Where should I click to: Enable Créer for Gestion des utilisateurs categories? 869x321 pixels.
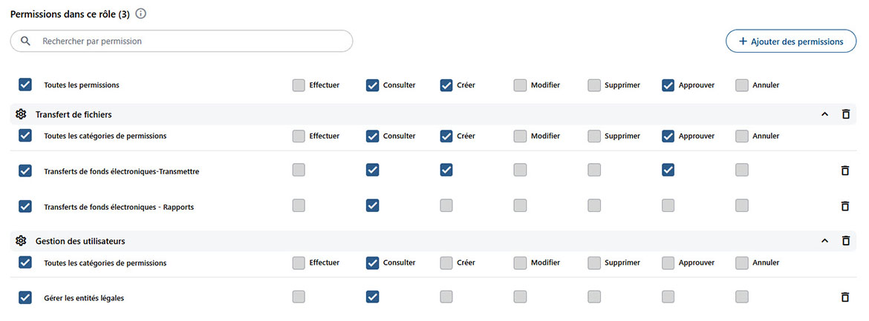(x=446, y=262)
